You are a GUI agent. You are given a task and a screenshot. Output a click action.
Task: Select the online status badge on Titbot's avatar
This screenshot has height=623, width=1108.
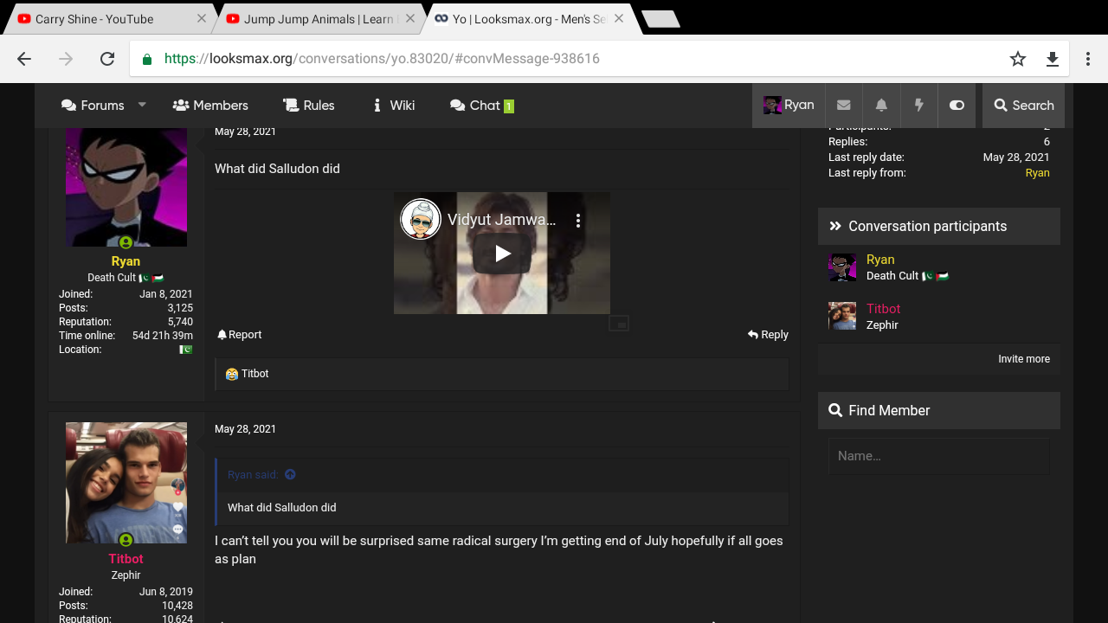point(126,540)
